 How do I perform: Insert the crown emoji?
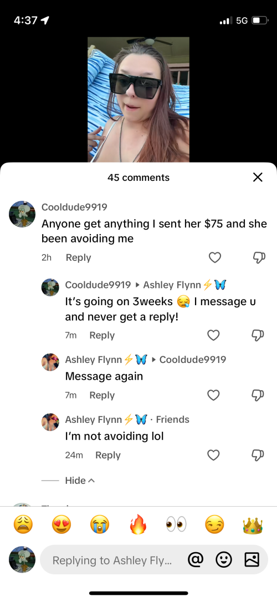pos(253,524)
